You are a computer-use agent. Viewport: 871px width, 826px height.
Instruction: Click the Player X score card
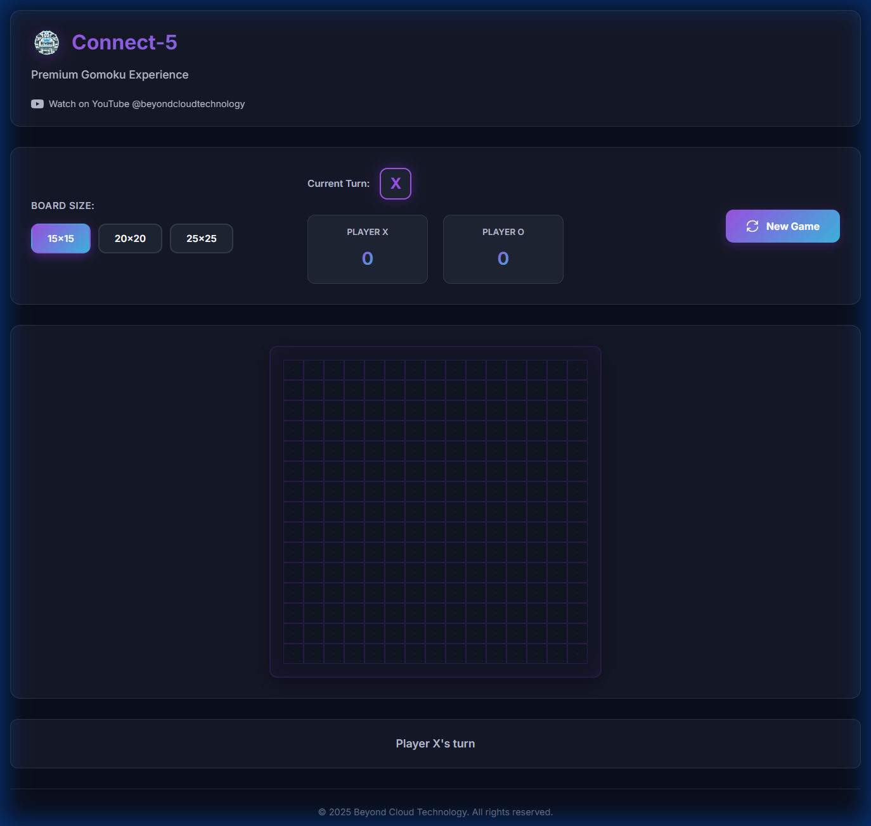[368, 249]
